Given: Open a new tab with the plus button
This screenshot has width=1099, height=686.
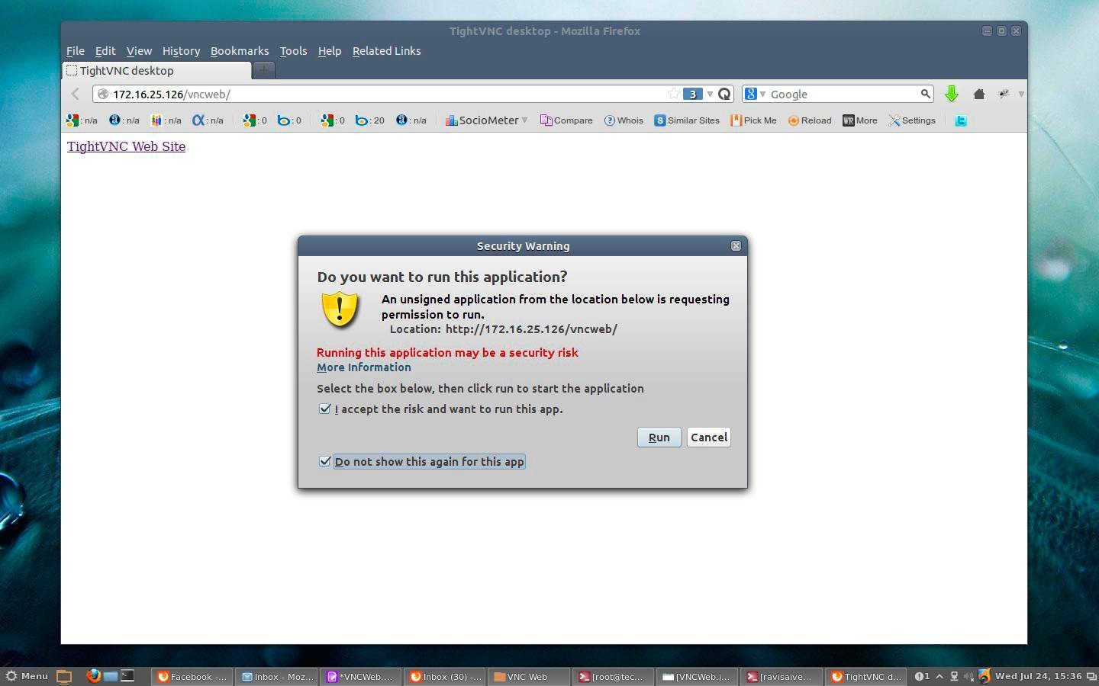Looking at the screenshot, I should pyautogui.click(x=264, y=70).
